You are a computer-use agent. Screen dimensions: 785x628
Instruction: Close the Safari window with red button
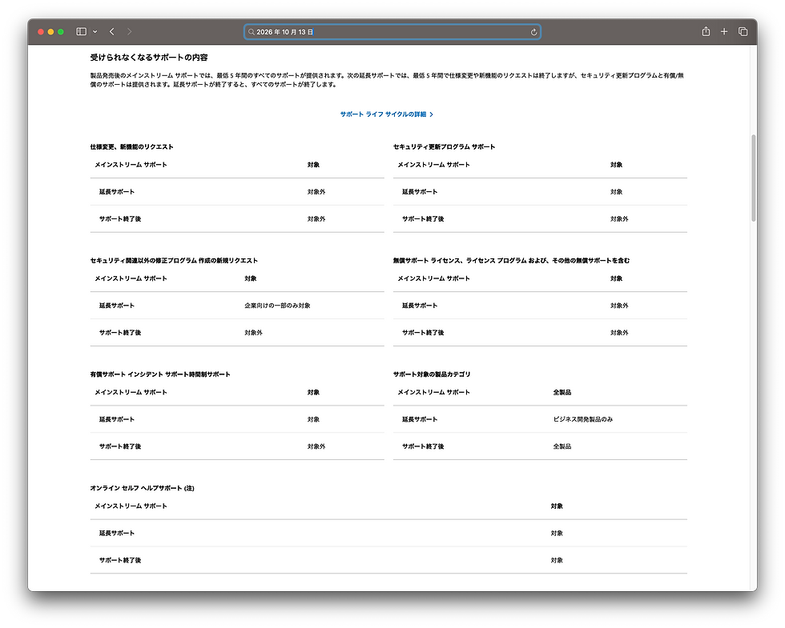tap(41, 31)
